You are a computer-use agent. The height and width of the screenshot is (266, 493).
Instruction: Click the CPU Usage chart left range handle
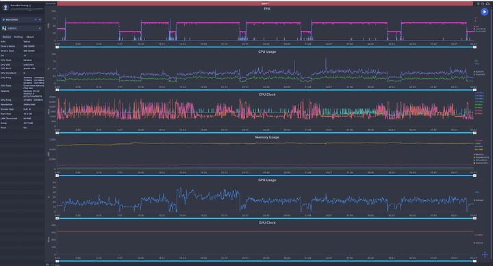click(58, 90)
